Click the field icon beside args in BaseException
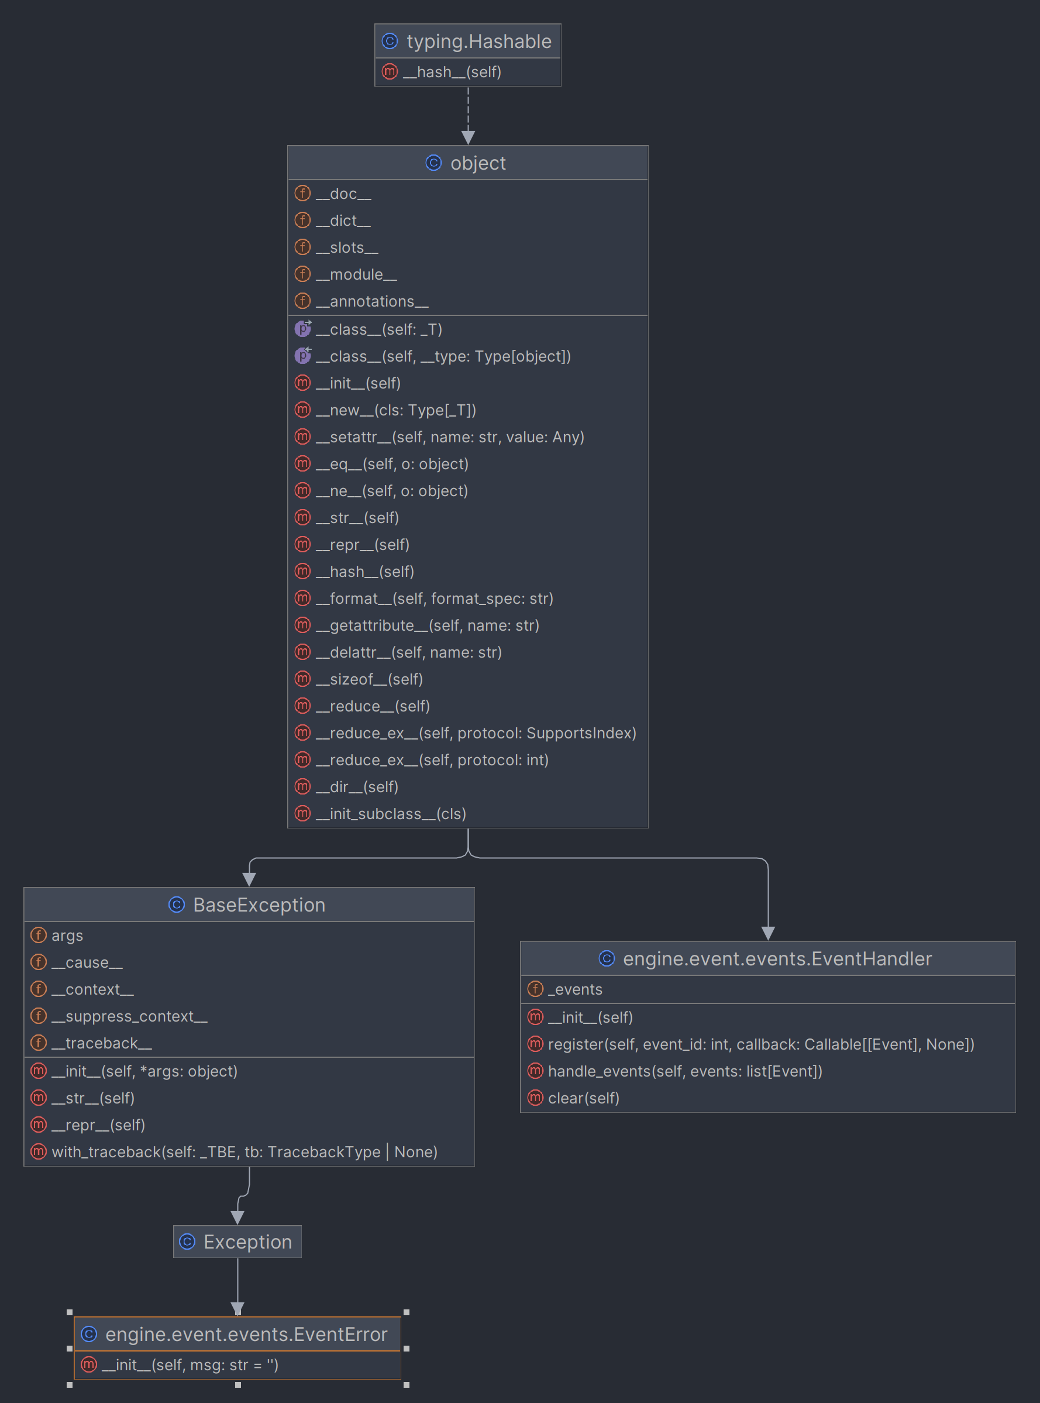 39,935
